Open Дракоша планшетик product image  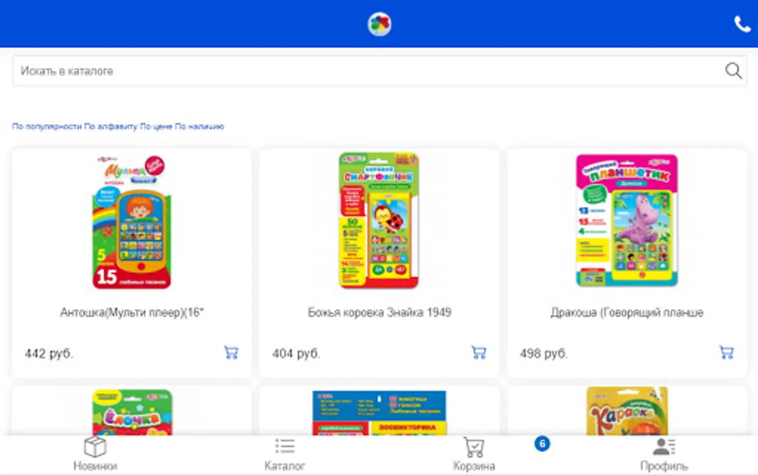point(627,221)
